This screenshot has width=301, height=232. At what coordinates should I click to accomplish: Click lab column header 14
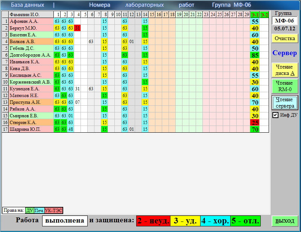tap(145, 15)
